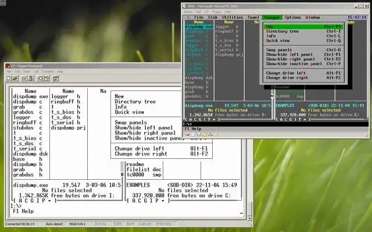This screenshot has width=372, height=232.
Task: Click 'New' text in HyperTerminal mirrored menu
Action: tap(119, 96)
